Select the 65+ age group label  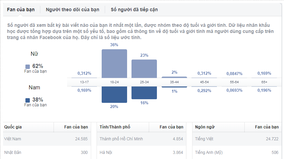pos(264,82)
